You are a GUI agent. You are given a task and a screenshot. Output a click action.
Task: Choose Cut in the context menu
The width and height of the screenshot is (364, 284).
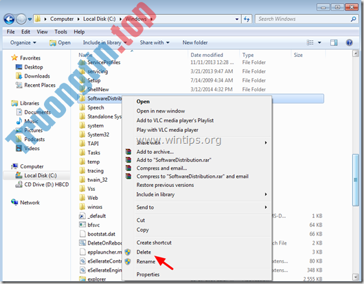coord(141,221)
